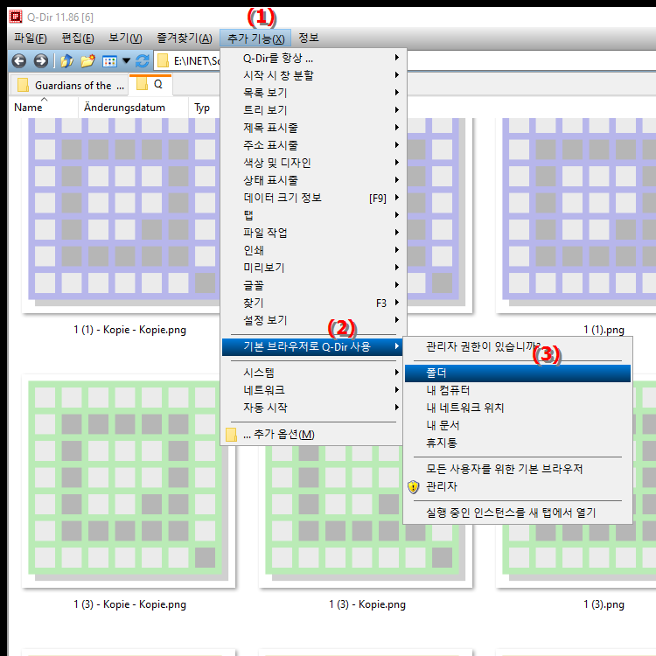Sort by Änderungsdatum column header

click(x=133, y=108)
